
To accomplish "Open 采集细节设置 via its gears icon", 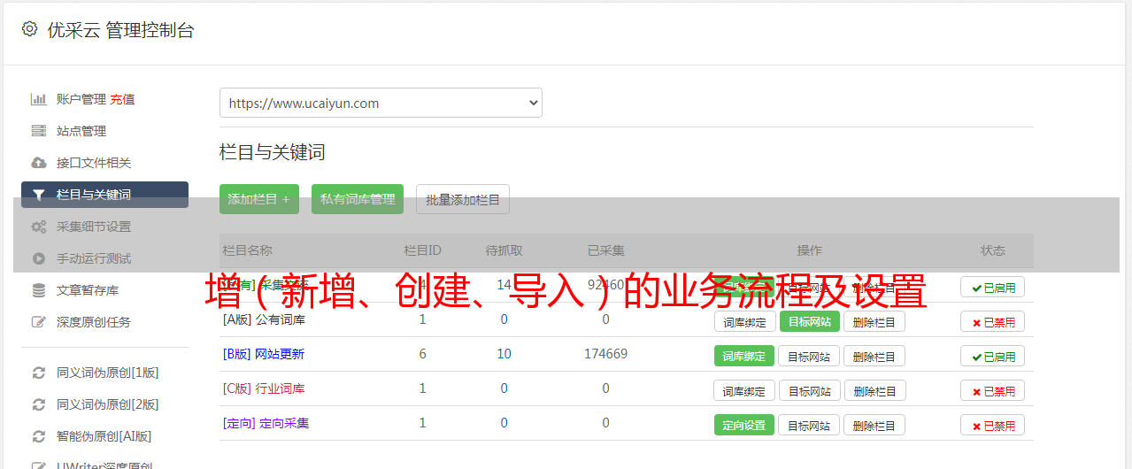I will (38, 227).
